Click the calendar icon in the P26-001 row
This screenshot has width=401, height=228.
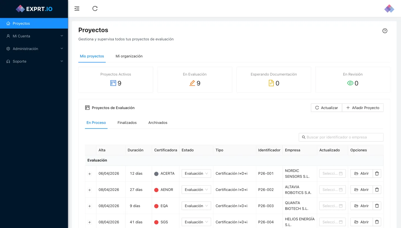341,174
